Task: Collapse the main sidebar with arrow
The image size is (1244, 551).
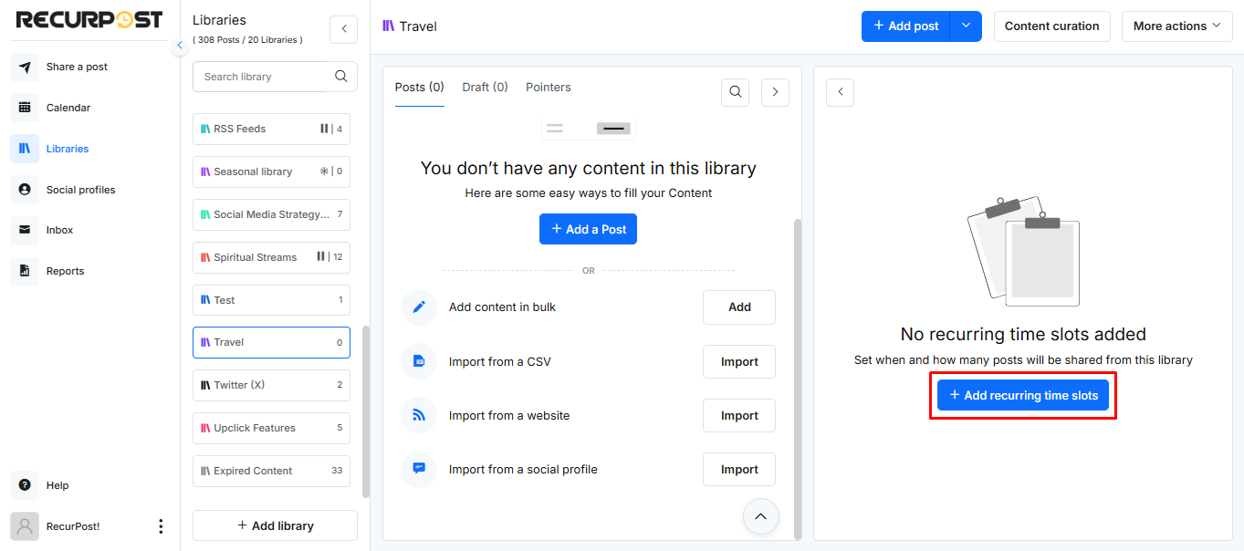Action: (x=180, y=45)
